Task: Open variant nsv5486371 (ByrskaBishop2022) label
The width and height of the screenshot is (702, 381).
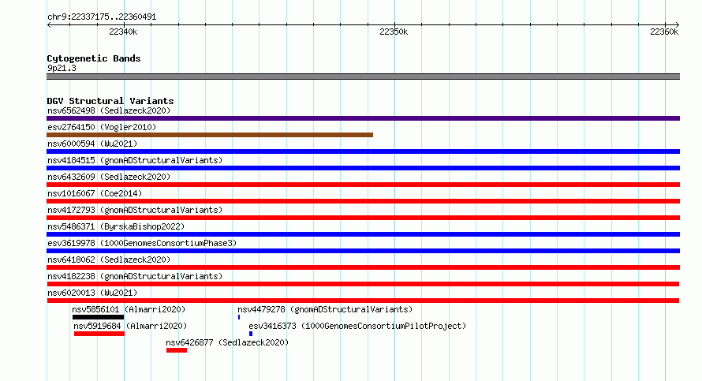Action: tap(116, 226)
